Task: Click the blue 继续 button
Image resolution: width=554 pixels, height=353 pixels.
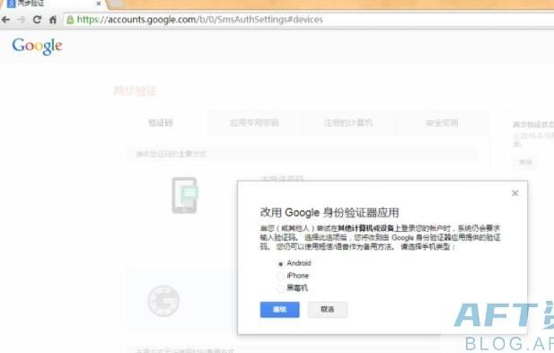Action: tap(279, 310)
